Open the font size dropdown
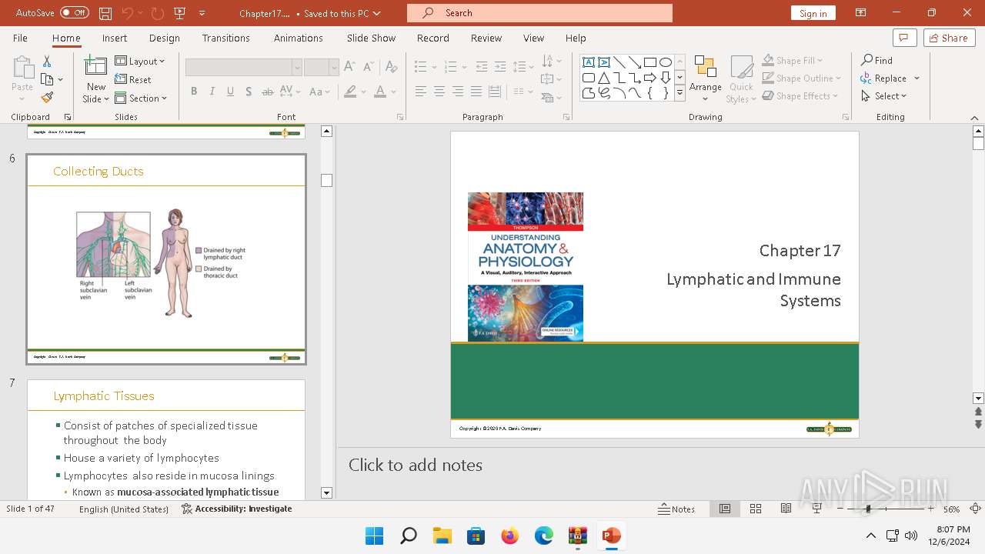The image size is (985, 554). pyautogui.click(x=333, y=68)
